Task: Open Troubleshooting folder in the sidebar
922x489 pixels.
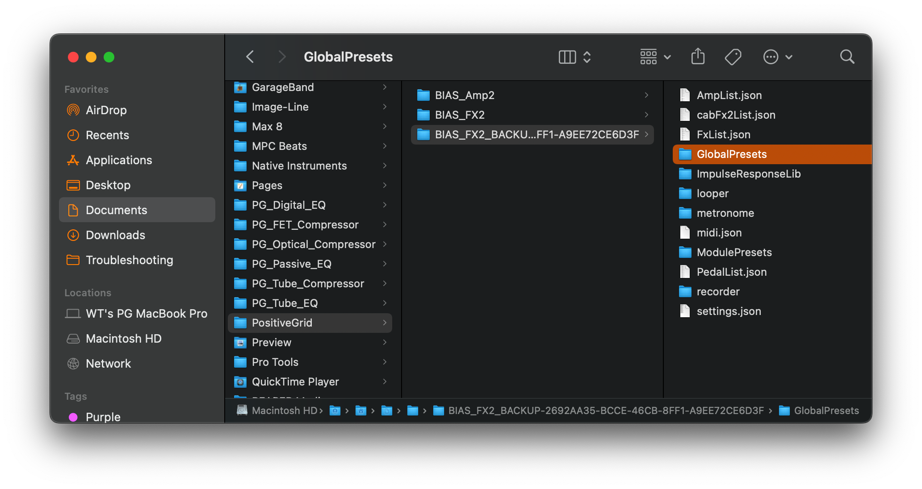Action: pos(137,260)
